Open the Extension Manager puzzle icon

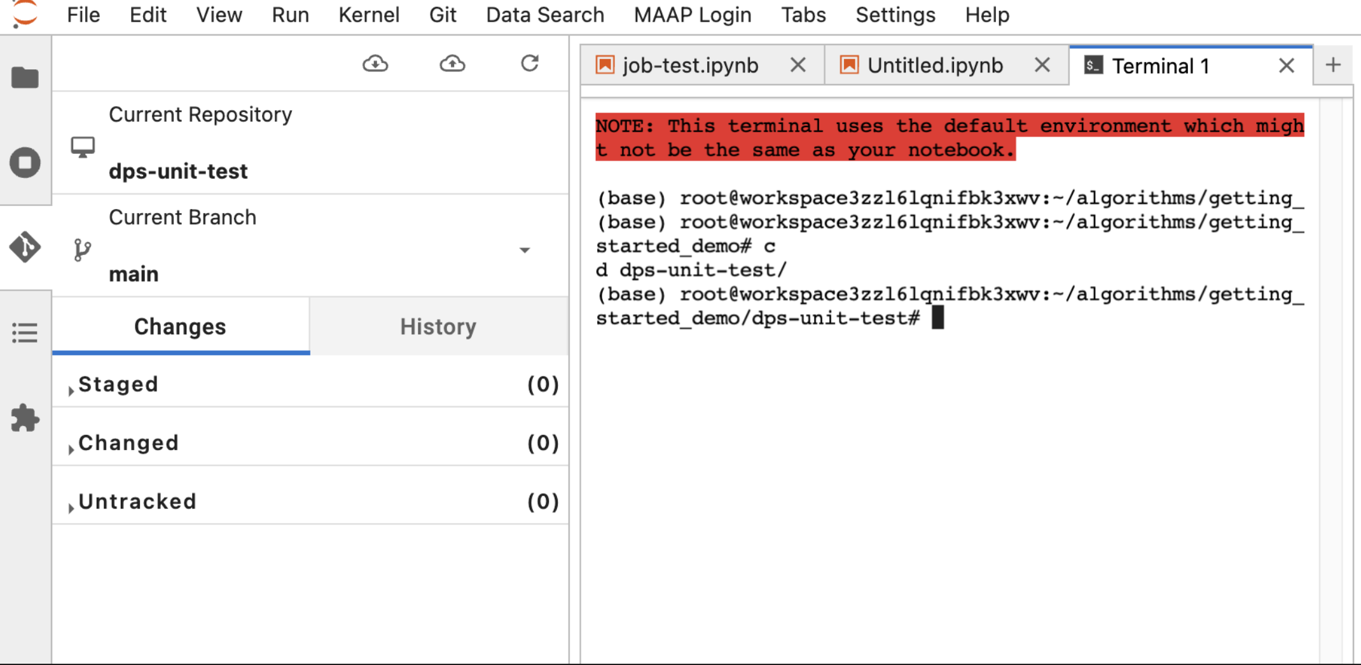[25, 418]
